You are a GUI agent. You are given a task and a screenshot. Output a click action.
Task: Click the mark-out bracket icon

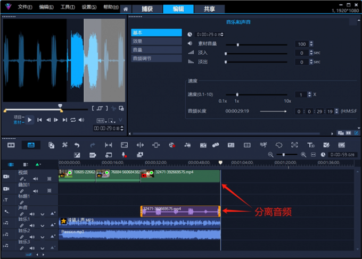click(x=106, y=108)
